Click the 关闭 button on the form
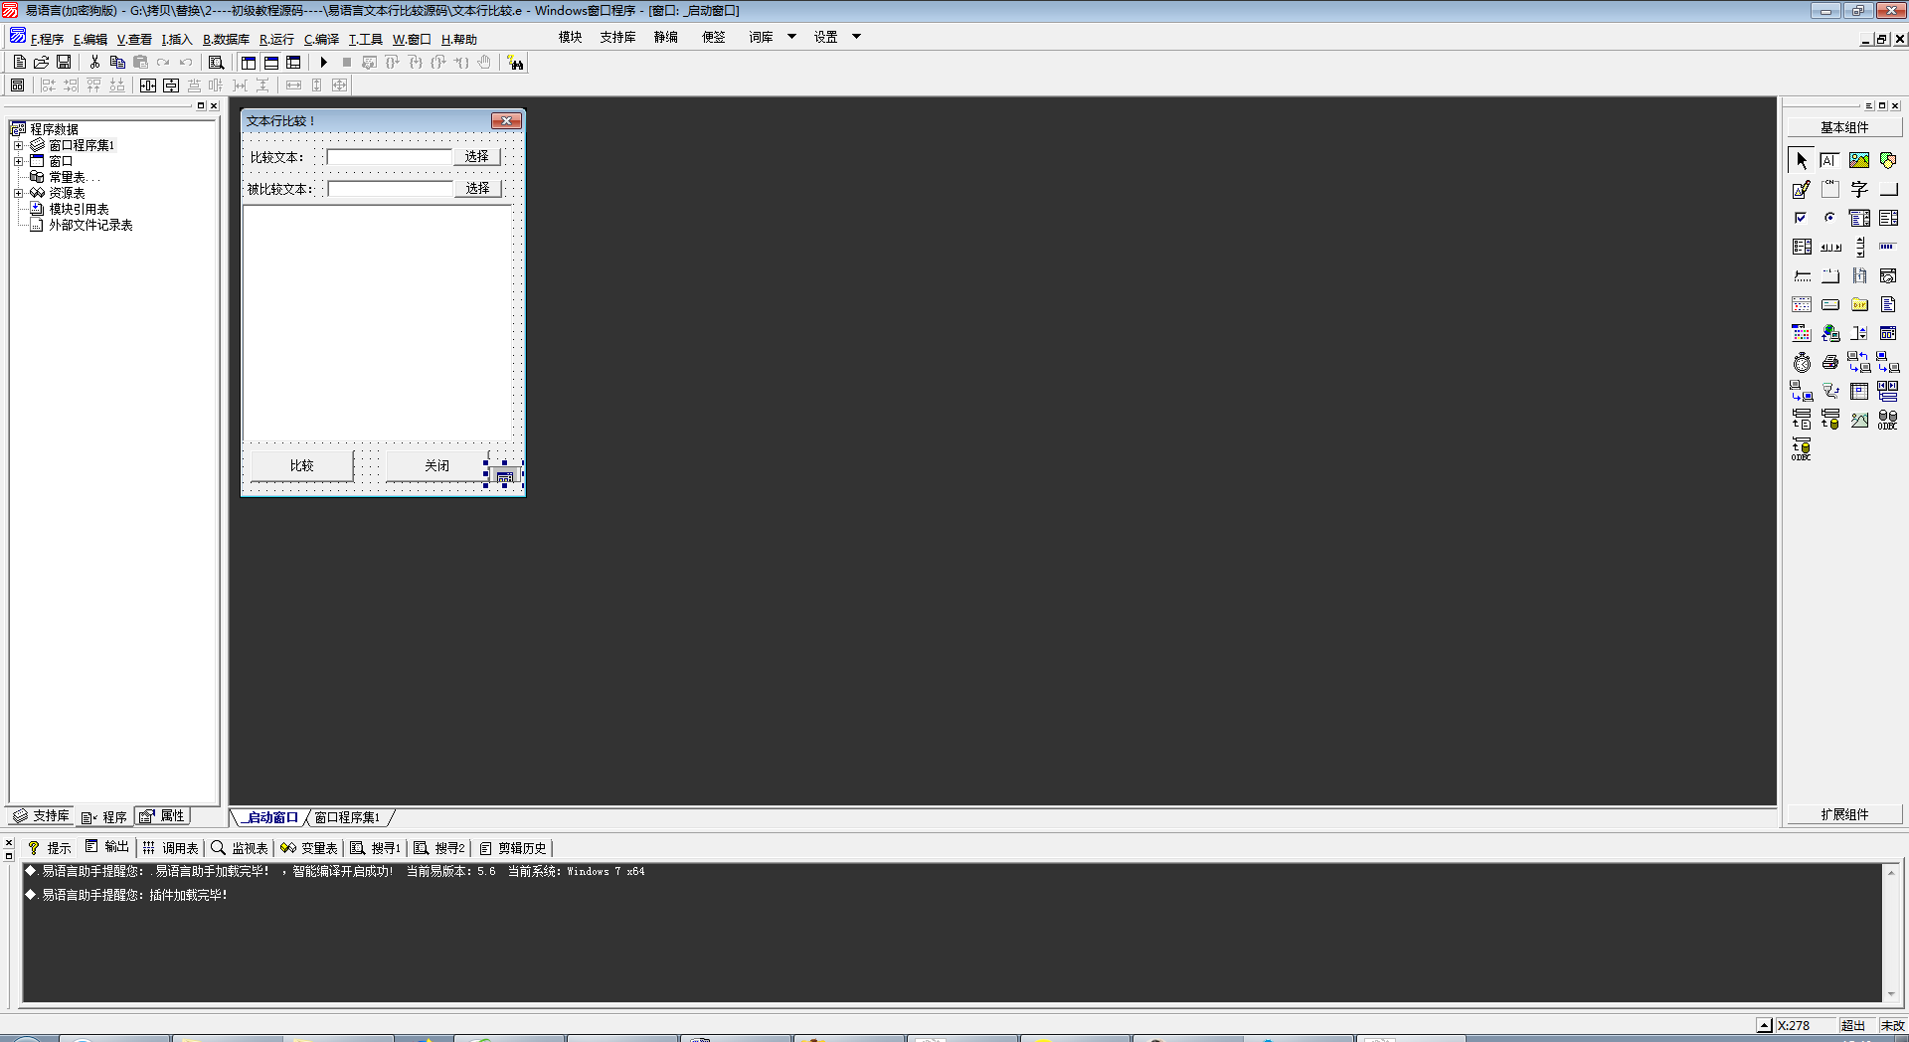The height and width of the screenshot is (1042, 1909). pyautogui.click(x=436, y=465)
